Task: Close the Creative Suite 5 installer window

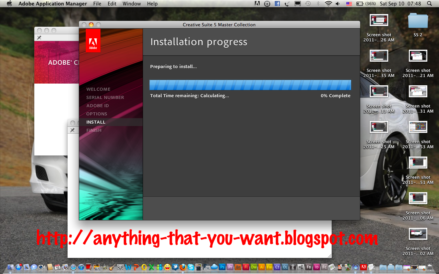Action: (x=84, y=24)
